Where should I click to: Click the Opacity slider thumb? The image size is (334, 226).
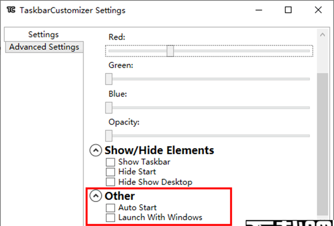[109, 136]
